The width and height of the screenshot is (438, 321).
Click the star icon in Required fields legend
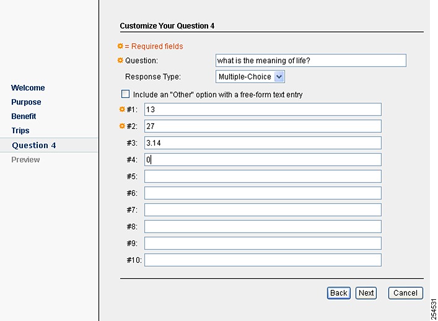[120, 46]
